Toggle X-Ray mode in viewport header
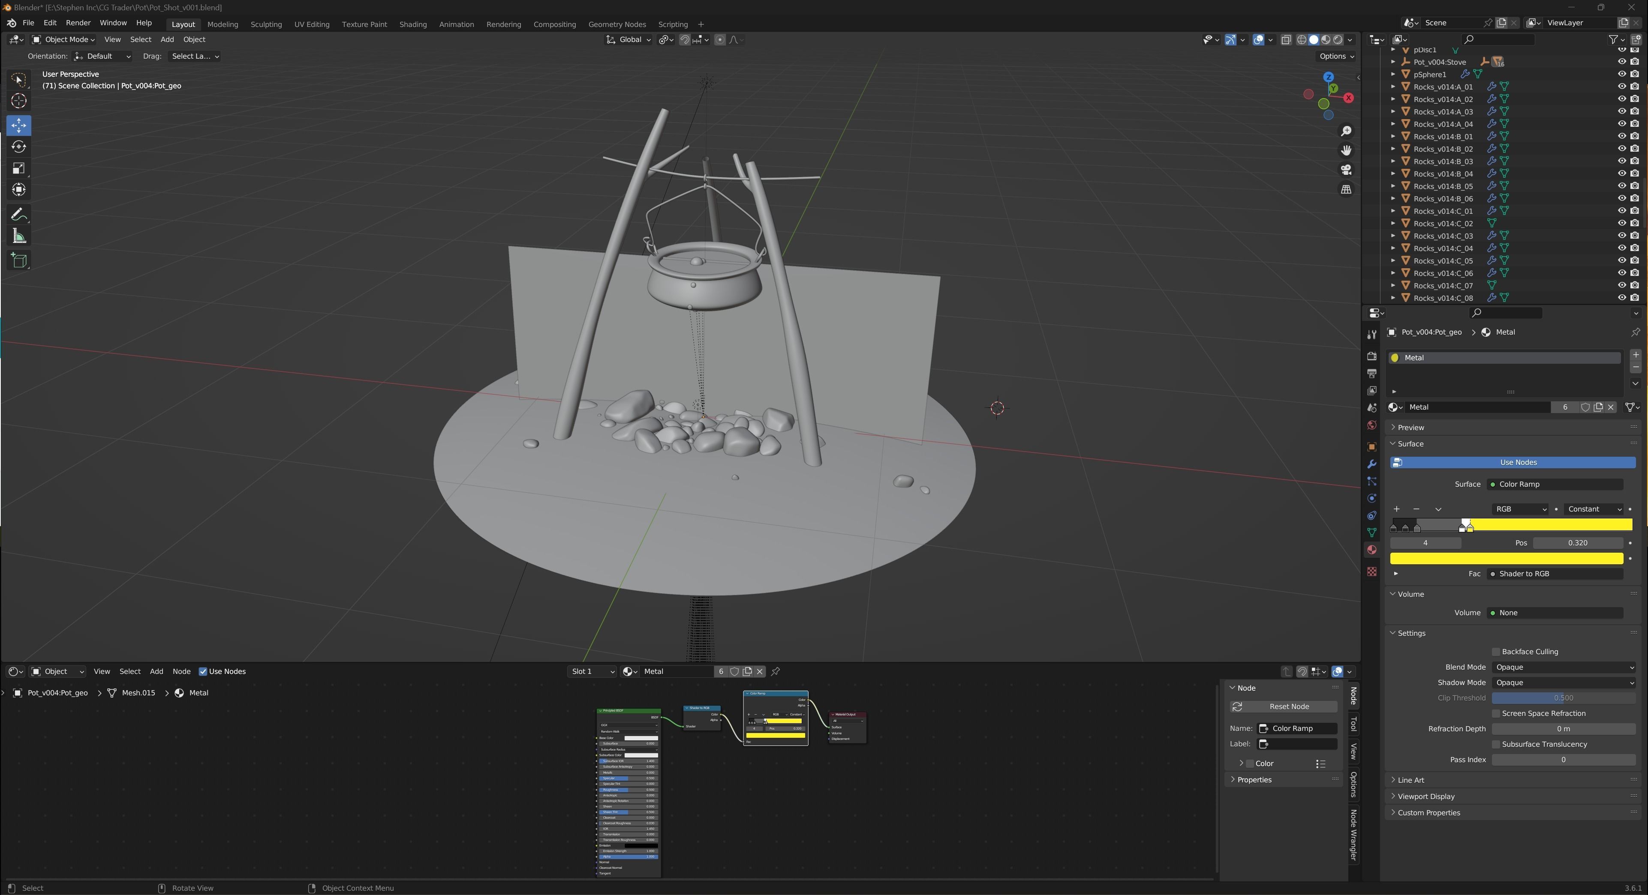The height and width of the screenshot is (895, 1648). click(x=1286, y=40)
